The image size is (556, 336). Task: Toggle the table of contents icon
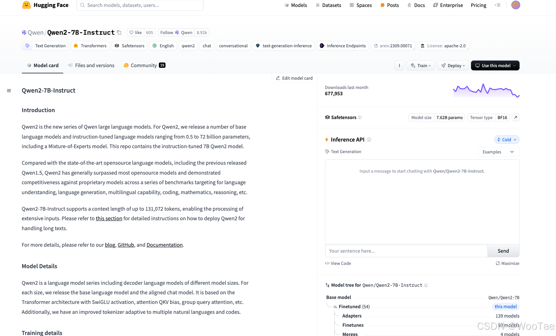coord(9,91)
